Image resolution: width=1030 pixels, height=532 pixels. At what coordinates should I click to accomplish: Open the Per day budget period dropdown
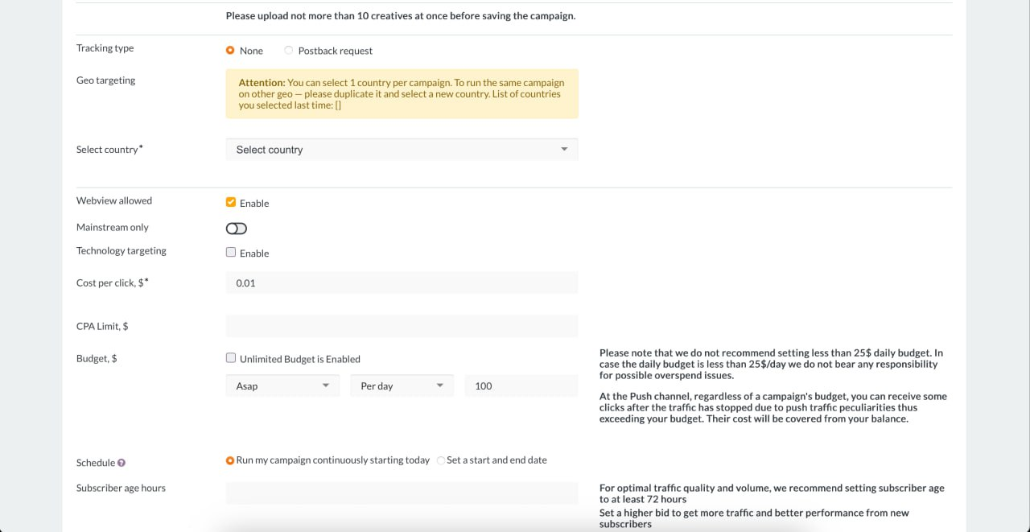point(401,386)
